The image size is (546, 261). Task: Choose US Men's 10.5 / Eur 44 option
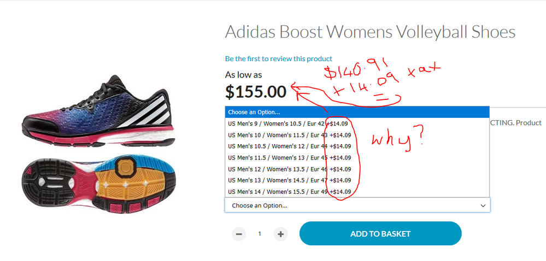point(357,146)
